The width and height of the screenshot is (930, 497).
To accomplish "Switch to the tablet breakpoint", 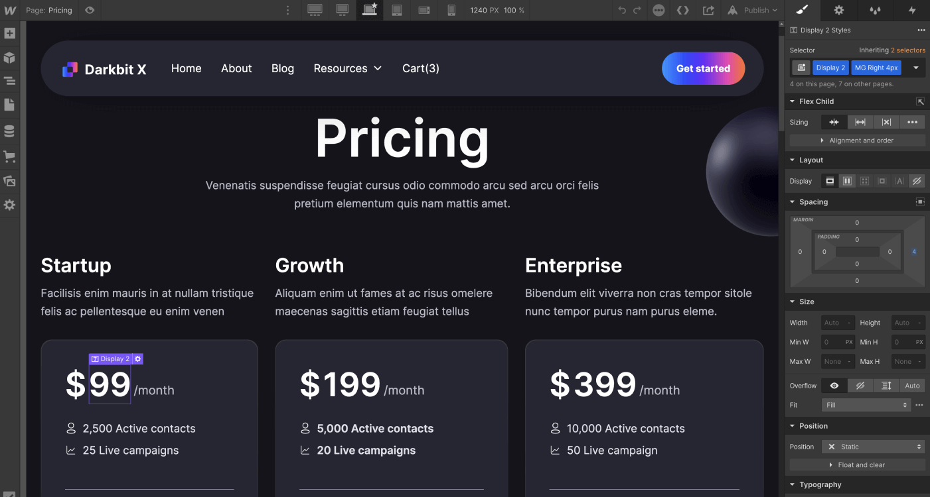I will (397, 10).
